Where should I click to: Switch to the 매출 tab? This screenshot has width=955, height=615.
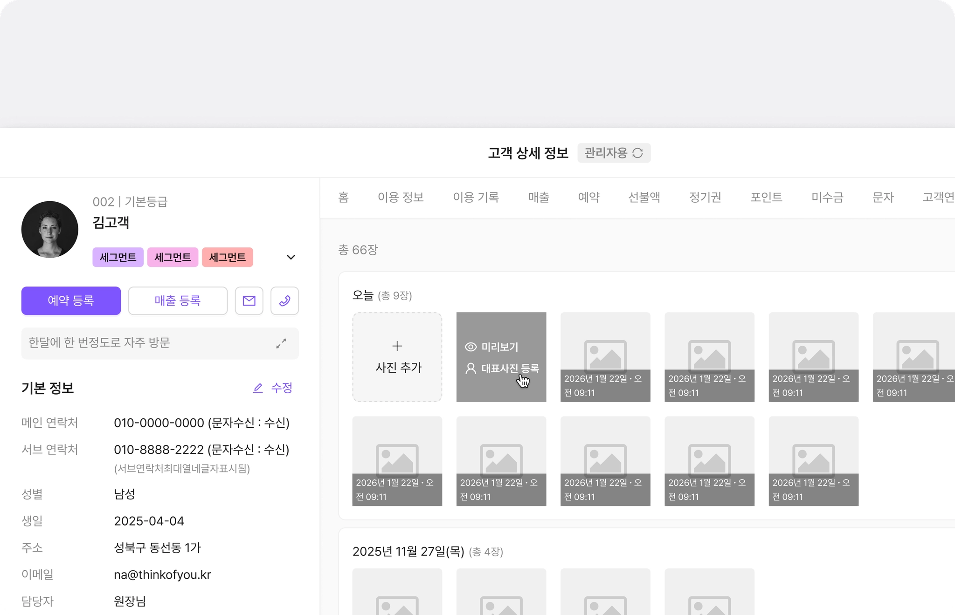click(x=539, y=198)
